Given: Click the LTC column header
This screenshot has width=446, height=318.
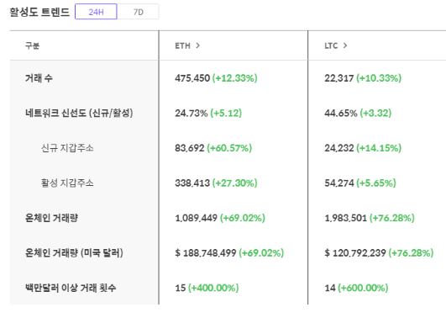Looking at the screenshot, I should [x=331, y=45].
